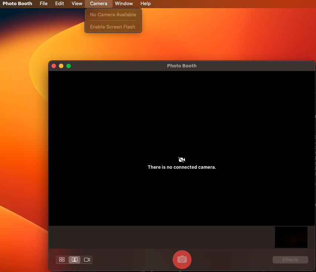The height and width of the screenshot is (272, 316).
Task: Close the Photo Booth window
Action: click(54, 66)
